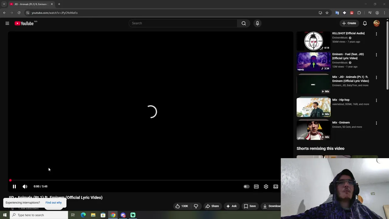
Task: Open the red image extension icon
Action: tap(352, 13)
